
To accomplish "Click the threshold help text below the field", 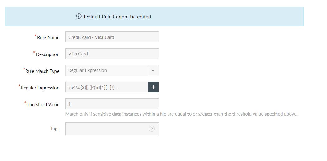I will pos(181,114).
